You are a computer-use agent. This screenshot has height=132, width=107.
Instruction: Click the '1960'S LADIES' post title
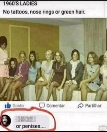(20, 4)
